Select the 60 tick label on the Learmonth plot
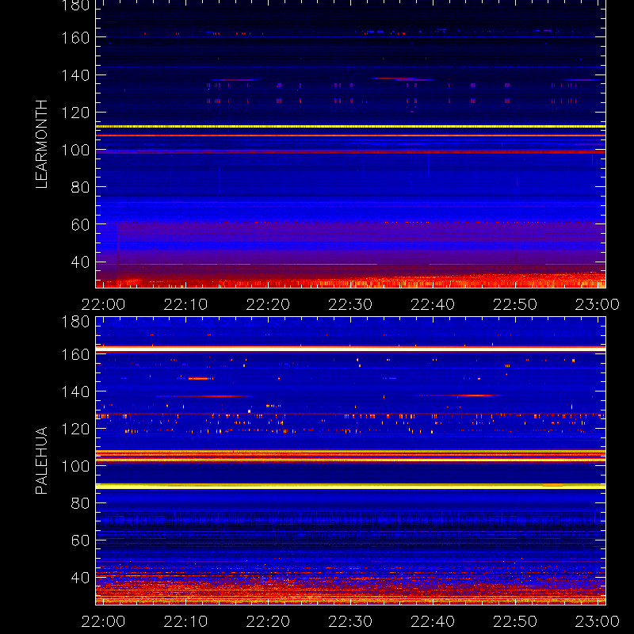Image resolution: width=634 pixels, height=634 pixels. [x=80, y=224]
